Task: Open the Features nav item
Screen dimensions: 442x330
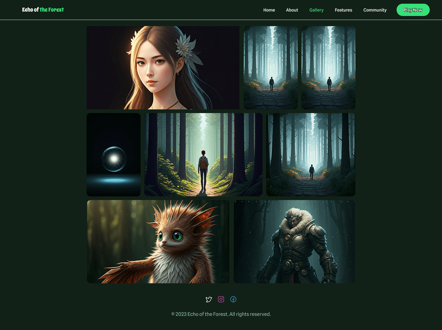Action: pyautogui.click(x=343, y=10)
